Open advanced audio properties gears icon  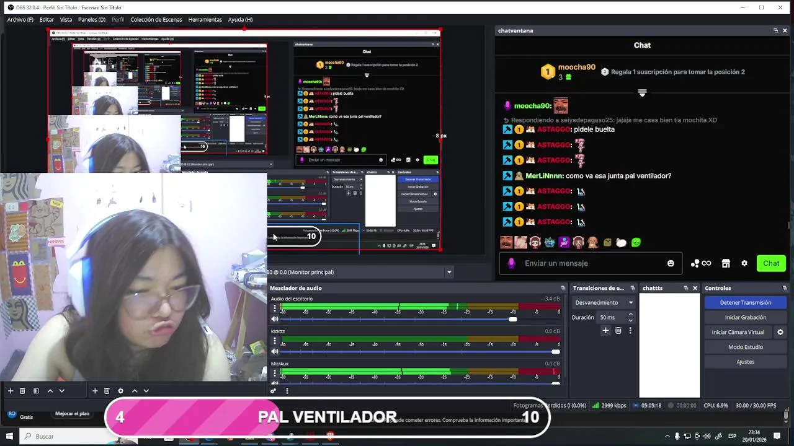tap(273, 391)
